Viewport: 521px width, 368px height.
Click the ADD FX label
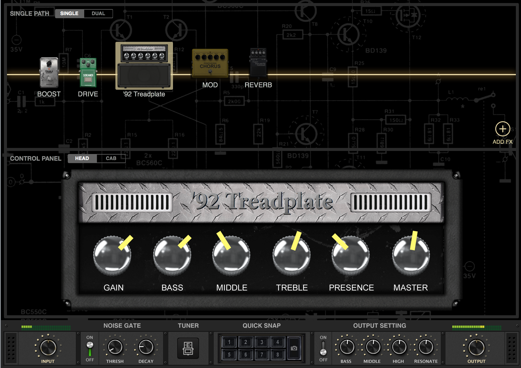(503, 142)
